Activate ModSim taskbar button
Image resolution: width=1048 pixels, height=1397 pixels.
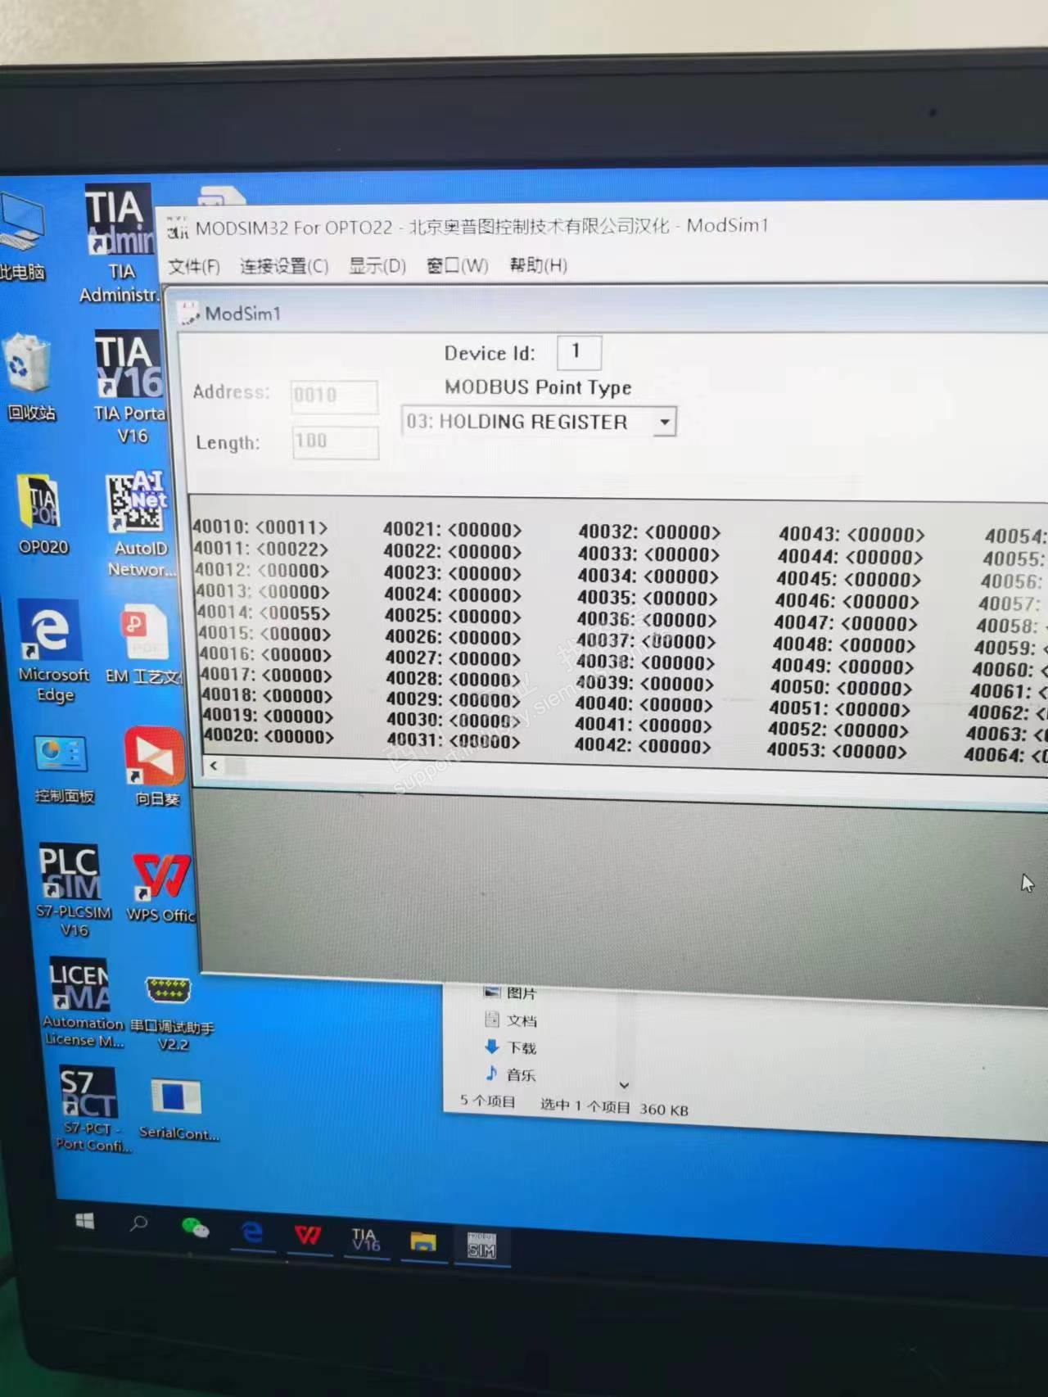click(x=481, y=1246)
